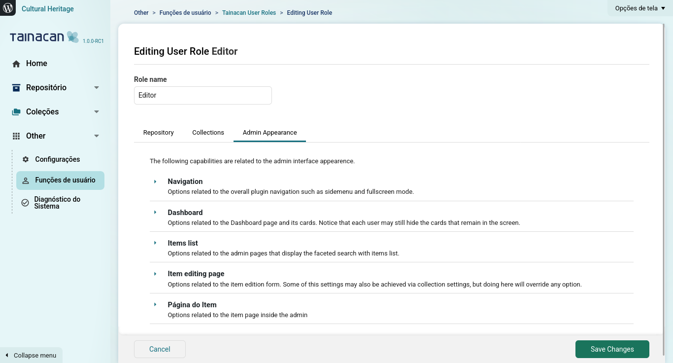Open the Opções de tela dropdown
The image size is (673, 363).
pyautogui.click(x=639, y=8)
